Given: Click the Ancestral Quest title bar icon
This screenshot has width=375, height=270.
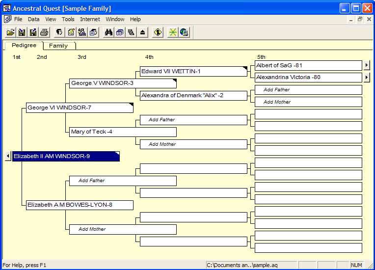Looking at the screenshot, I should click(7, 8).
